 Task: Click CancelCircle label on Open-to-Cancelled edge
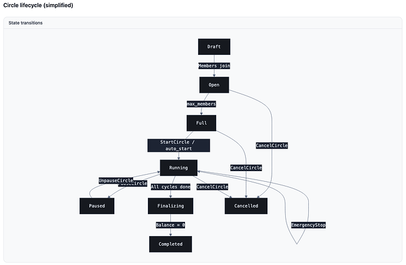coord(272,145)
